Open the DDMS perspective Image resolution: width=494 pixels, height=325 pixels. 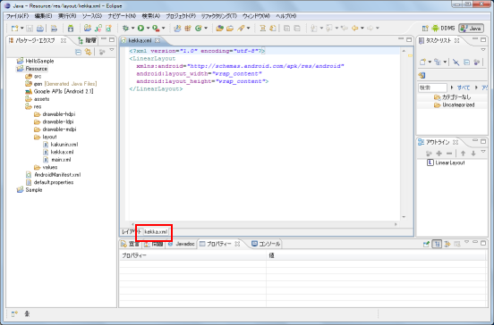click(443, 29)
